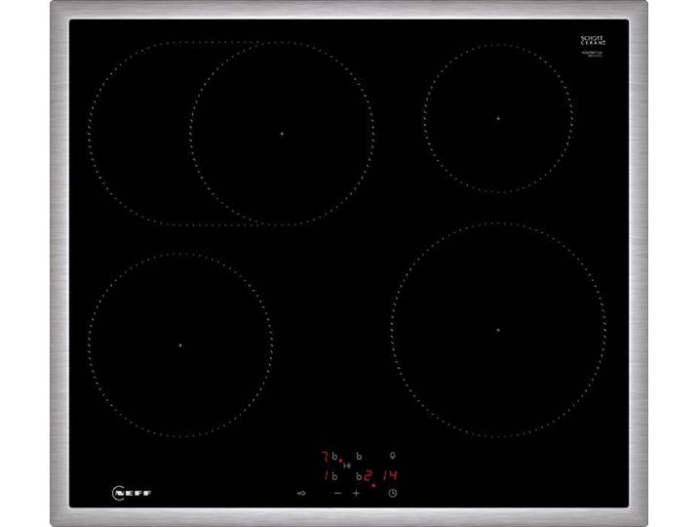Select the rear-left zone symbol beside 7
This screenshot has height=527, width=698.
click(x=334, y=457)
